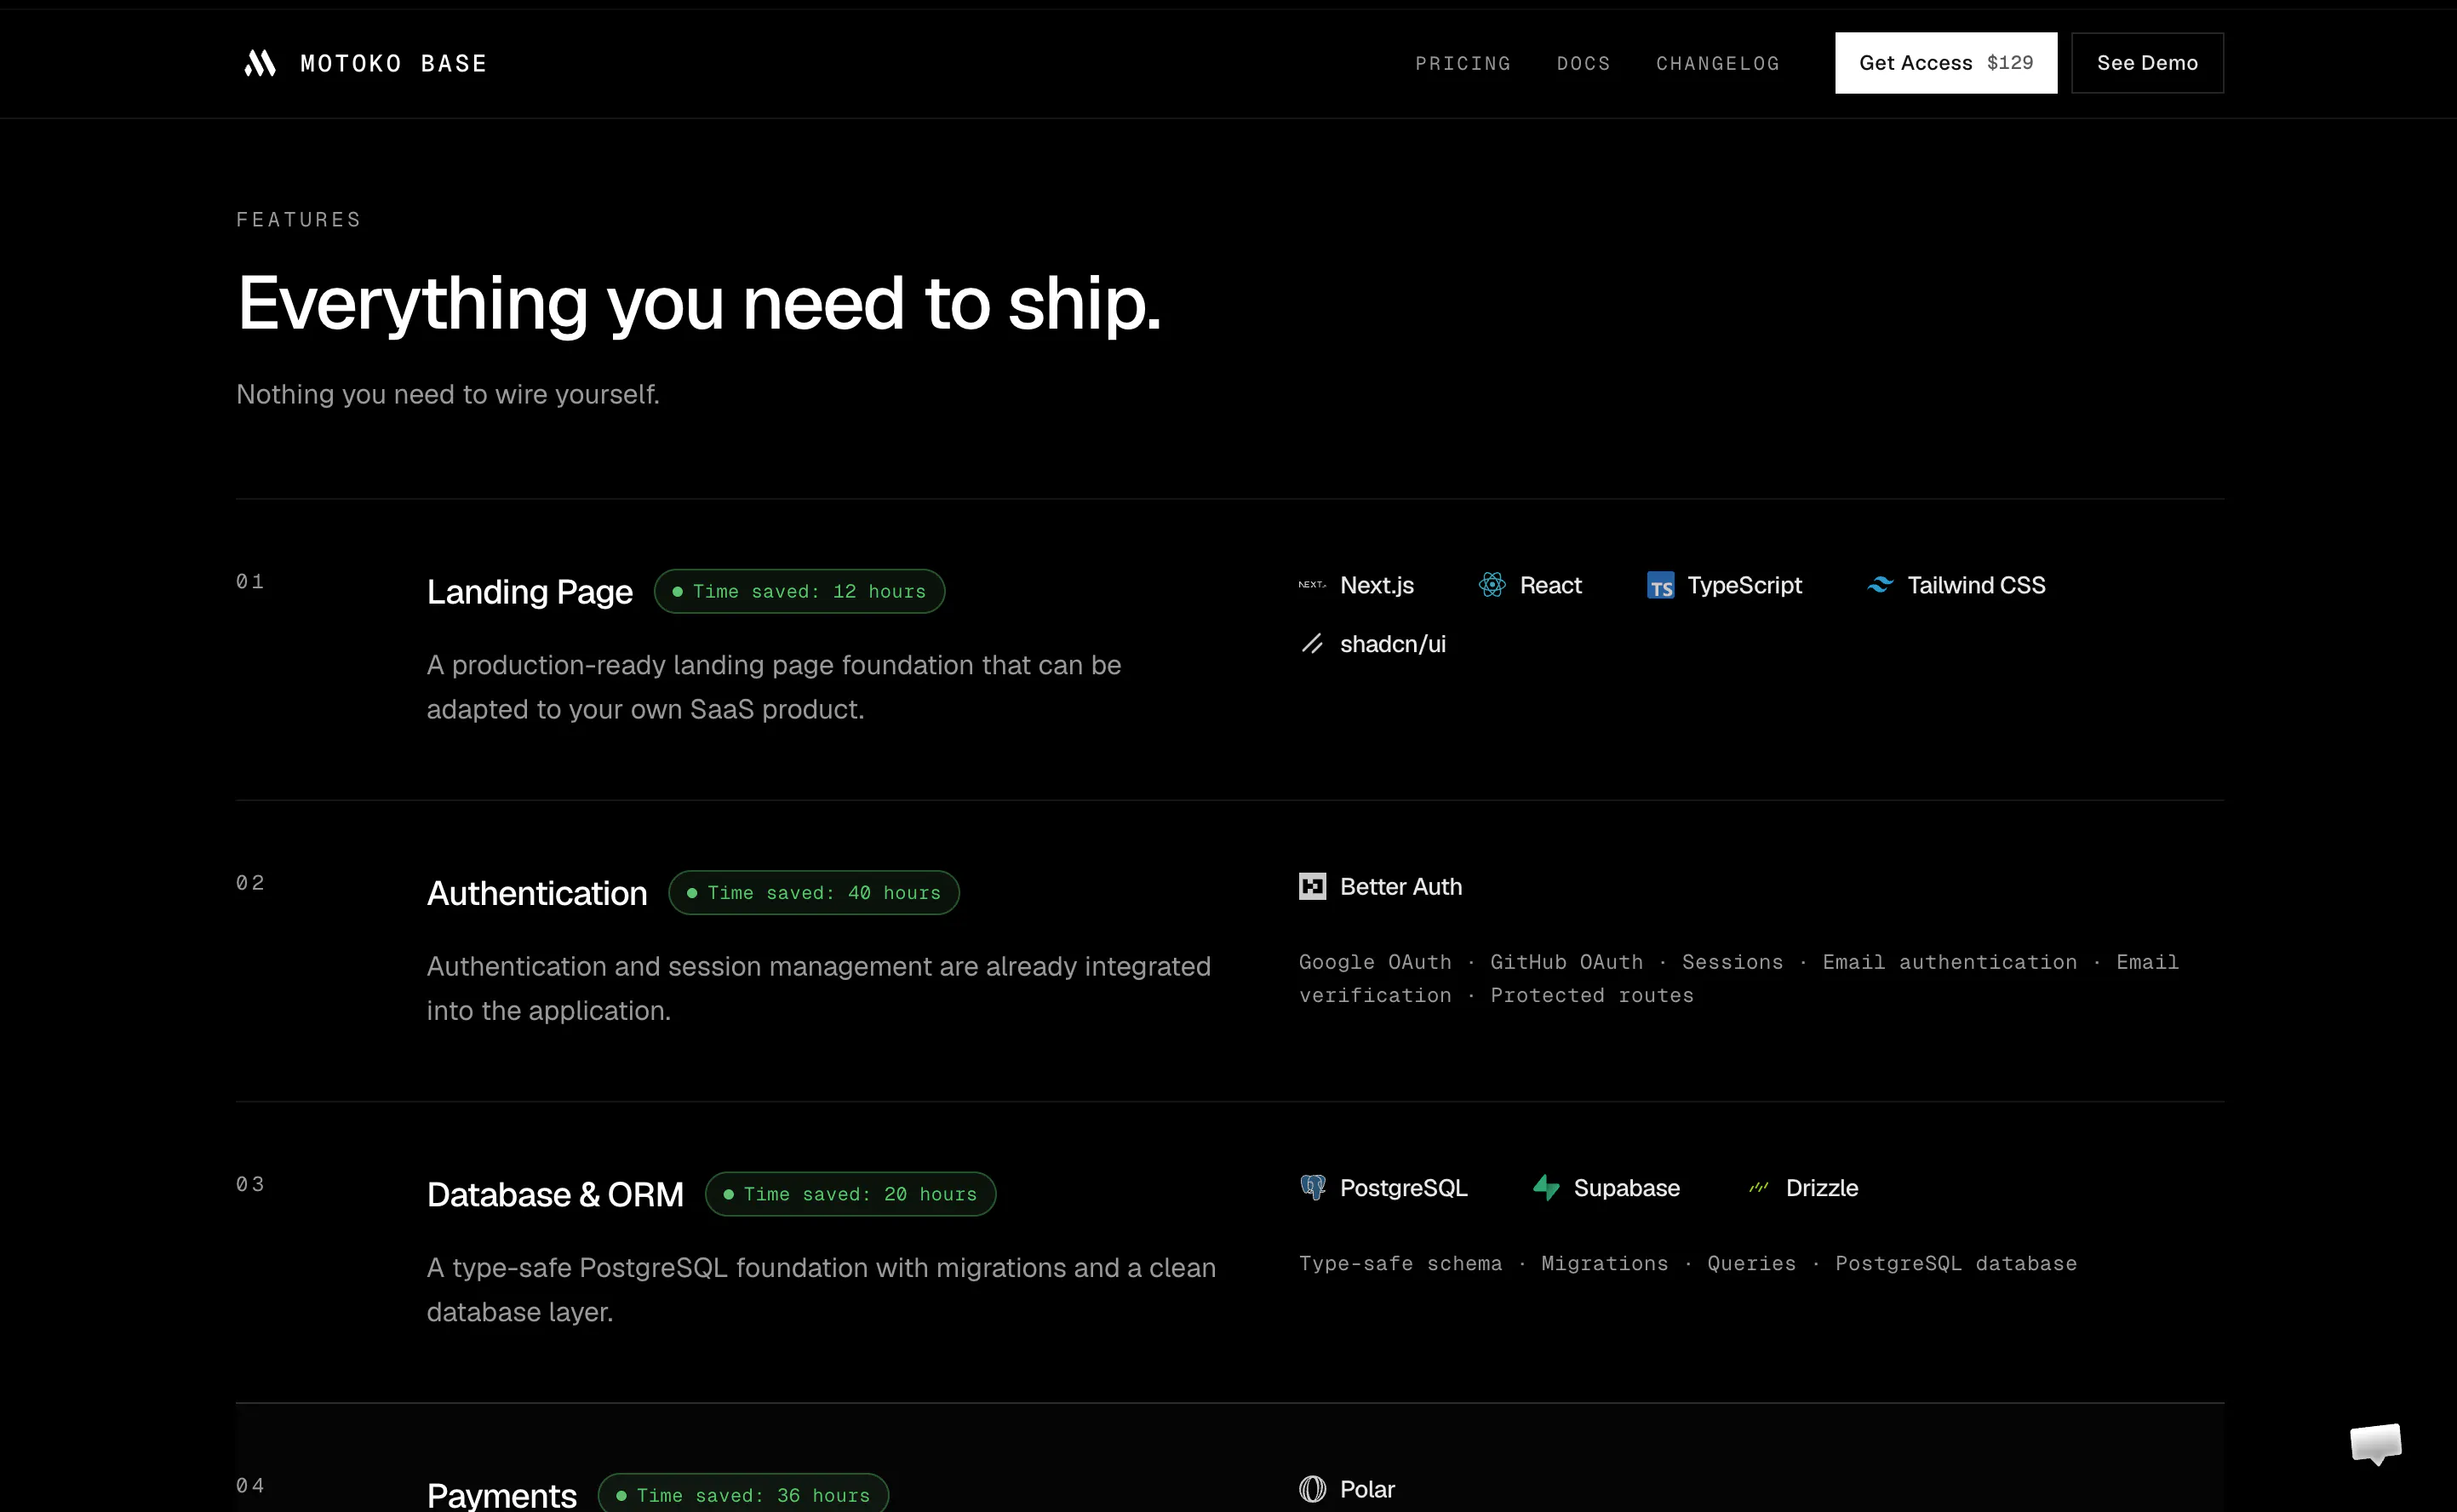This screenshot has width=2457, height=1512.
Task: Click the FEATURES section label
Action: pyautogui.click(x=298, y=219)
